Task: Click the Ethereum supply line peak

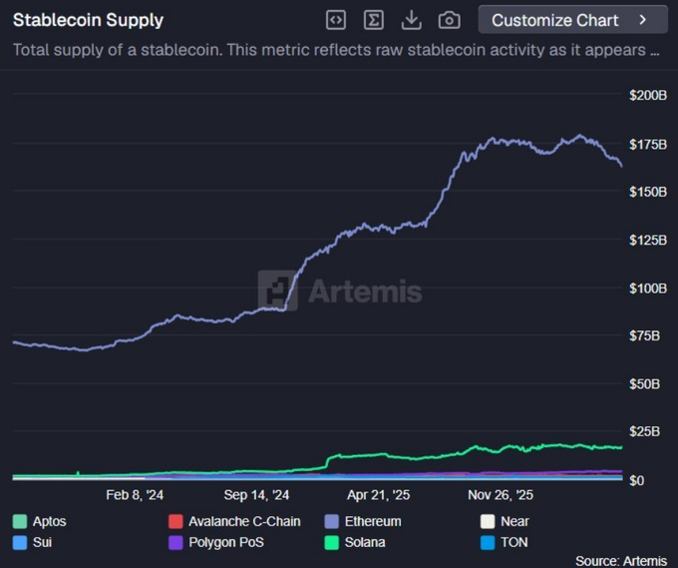Action: pos(579,136)
